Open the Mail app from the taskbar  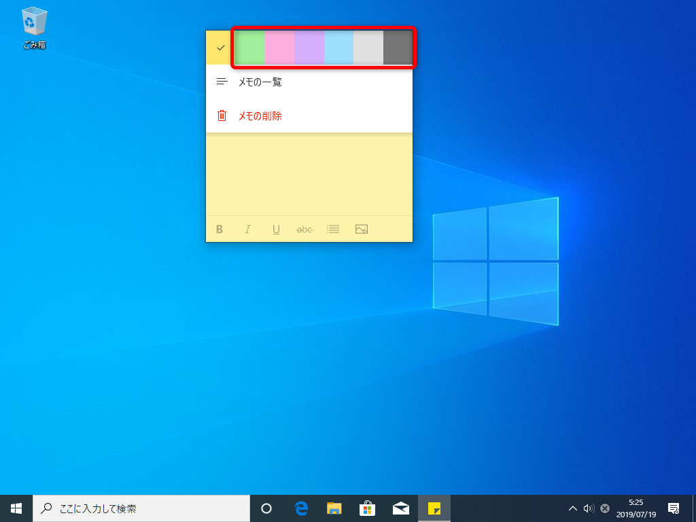(401, 508)
